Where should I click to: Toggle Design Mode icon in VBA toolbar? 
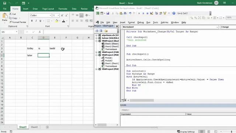(152, 13)
